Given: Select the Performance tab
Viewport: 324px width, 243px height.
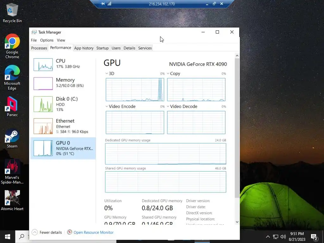Looking at the screenshot, I should 60,48.
